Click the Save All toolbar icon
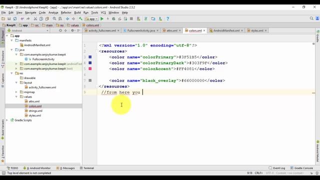 pyautogui.click(x=9, y=19)
